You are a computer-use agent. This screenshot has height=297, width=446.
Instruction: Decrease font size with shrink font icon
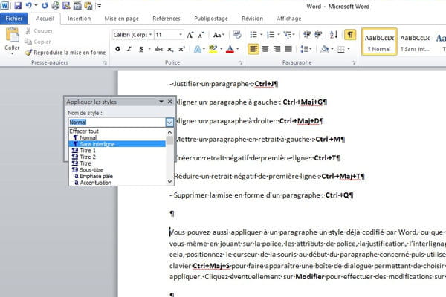click(201, 35)
